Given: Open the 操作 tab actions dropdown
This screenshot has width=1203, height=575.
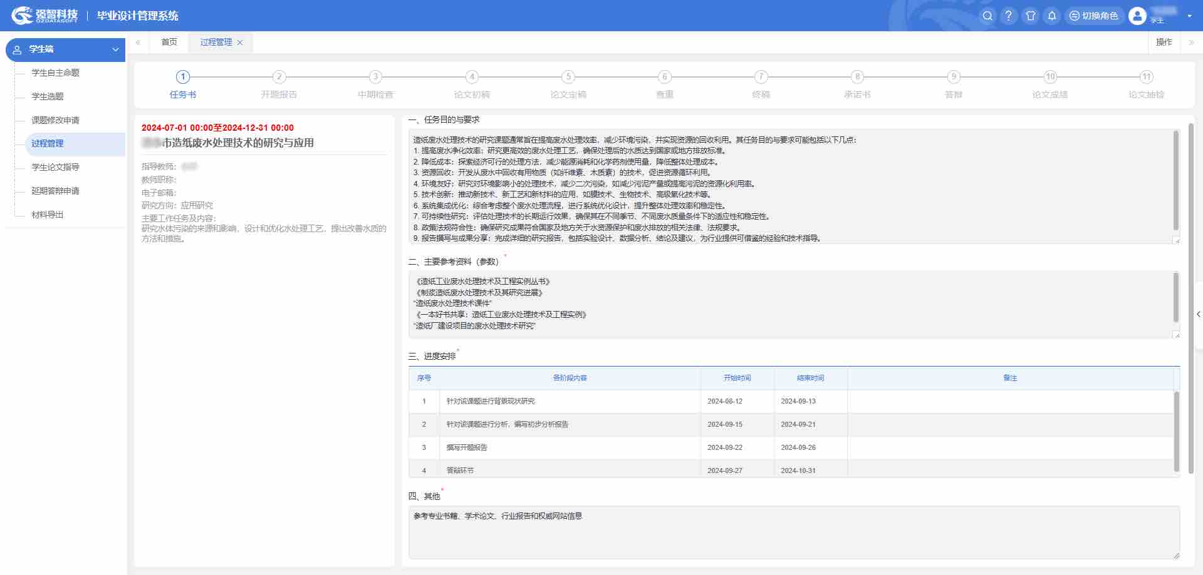Looking at the screenshot, I should pos(1164,42).
